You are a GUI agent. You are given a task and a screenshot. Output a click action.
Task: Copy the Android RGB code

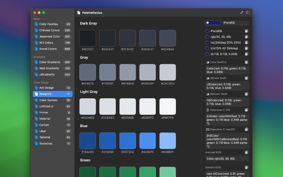(247, 152)
